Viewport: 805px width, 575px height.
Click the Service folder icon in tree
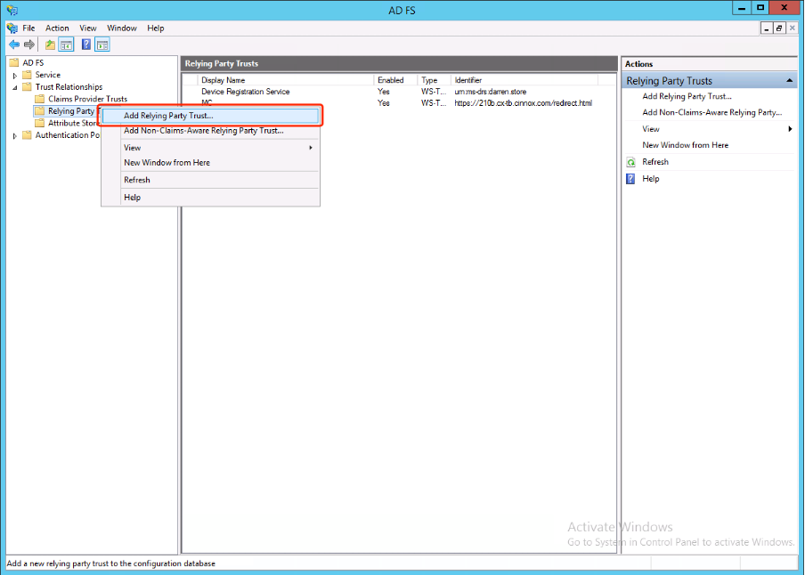28,75
